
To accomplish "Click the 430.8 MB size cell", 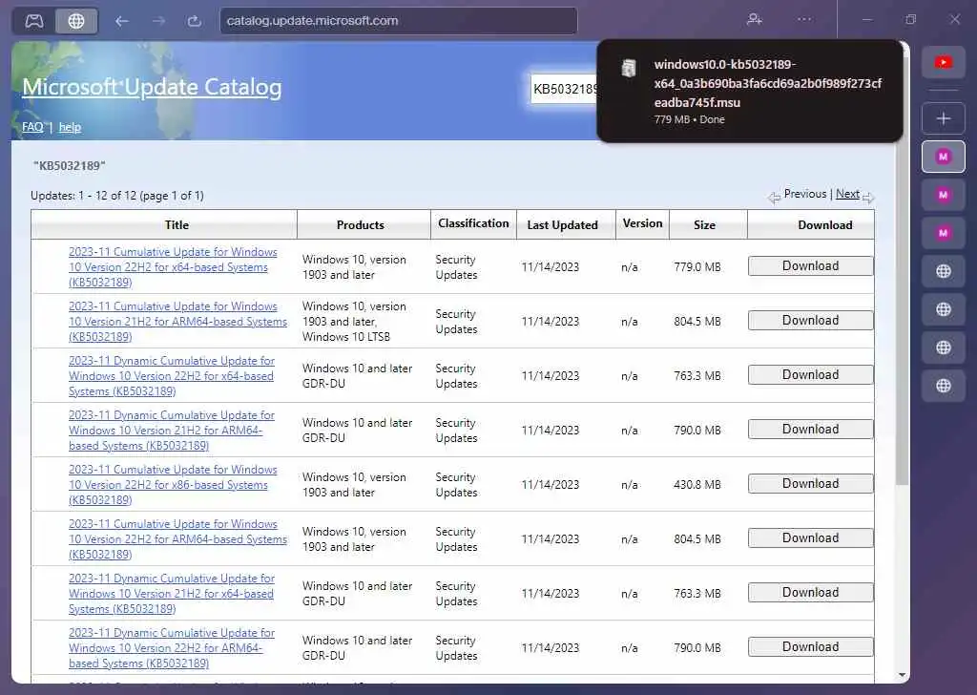I will click(x=696, y=484).
